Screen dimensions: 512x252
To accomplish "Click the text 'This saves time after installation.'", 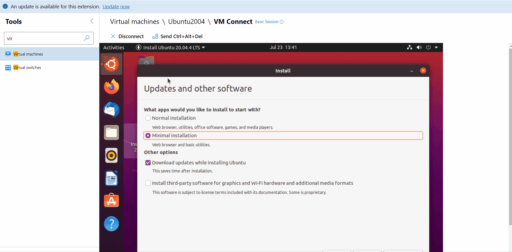I will [x=182, y=171].
